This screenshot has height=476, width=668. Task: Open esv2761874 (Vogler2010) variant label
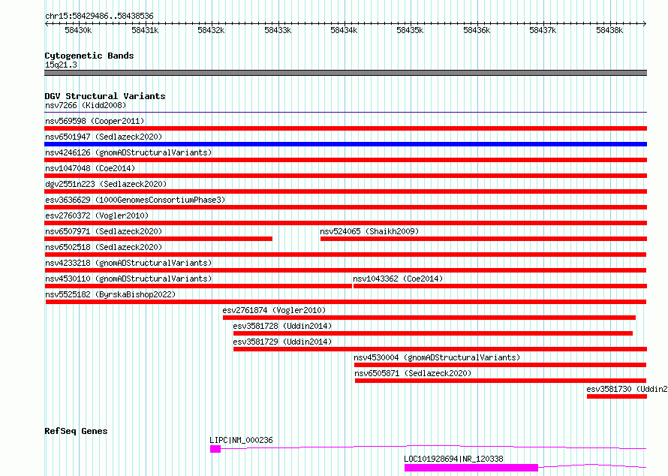point(274,310)
